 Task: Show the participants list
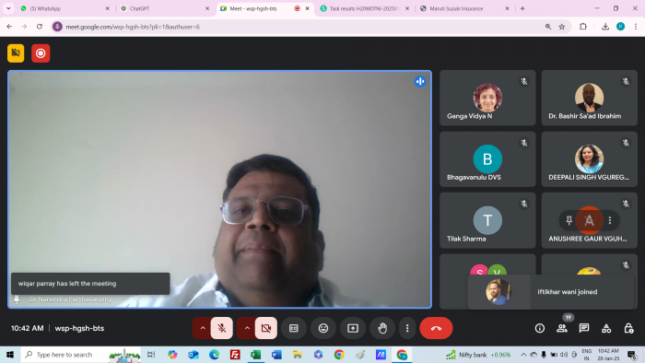[562, 328]
